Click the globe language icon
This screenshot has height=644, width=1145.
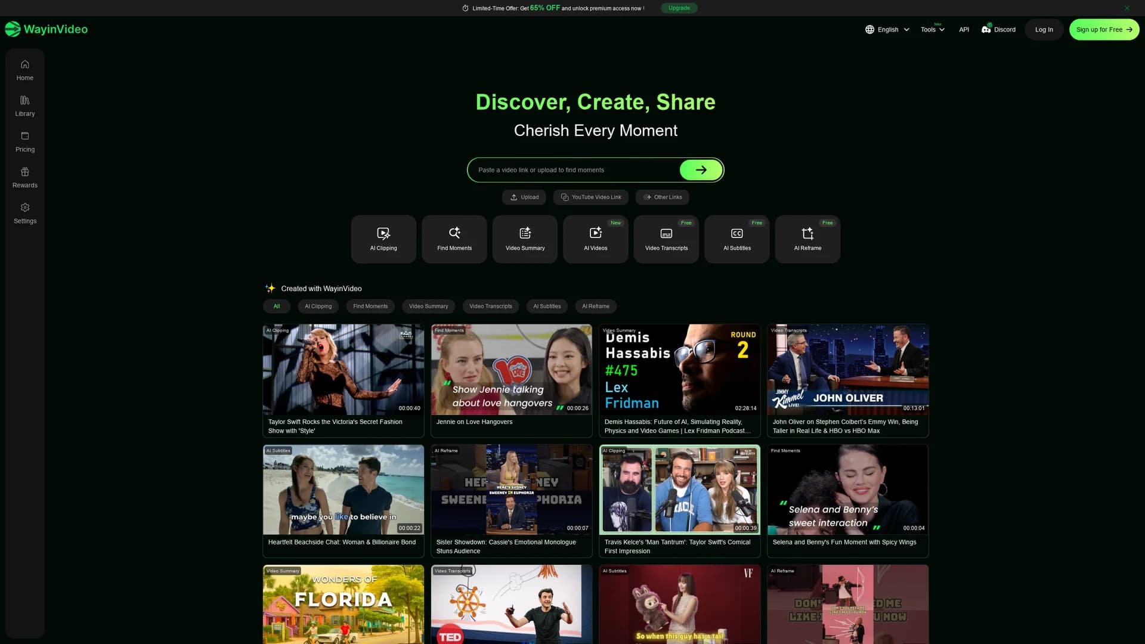869,29
